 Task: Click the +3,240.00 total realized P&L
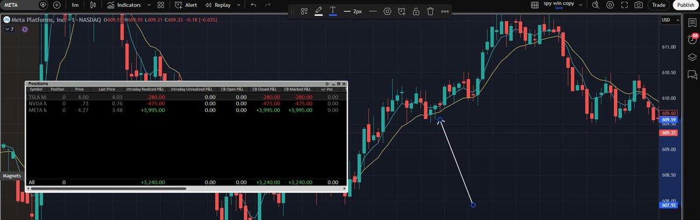tap(153, 182)
